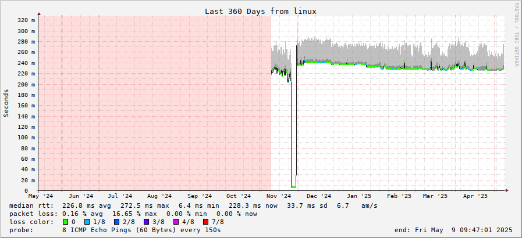Click the 'packet loss:' row label

[34, 214]
